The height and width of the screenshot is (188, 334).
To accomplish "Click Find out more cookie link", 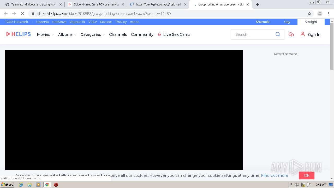I will (275, 175).
